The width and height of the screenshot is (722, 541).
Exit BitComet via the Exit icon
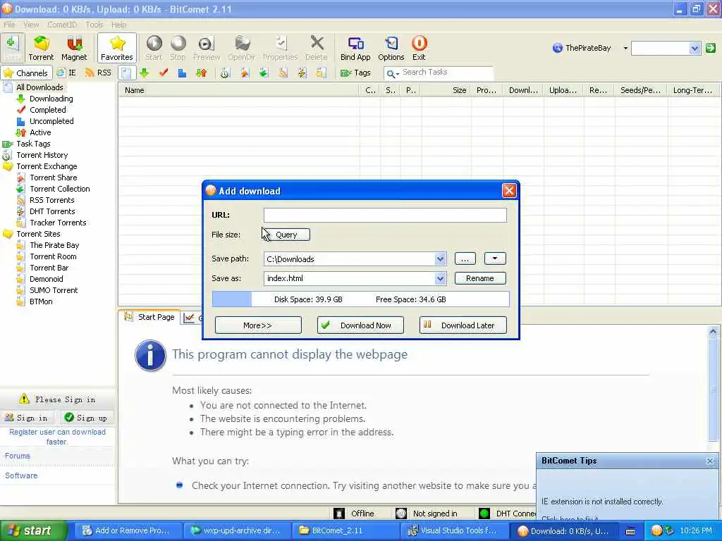point(419,49)
